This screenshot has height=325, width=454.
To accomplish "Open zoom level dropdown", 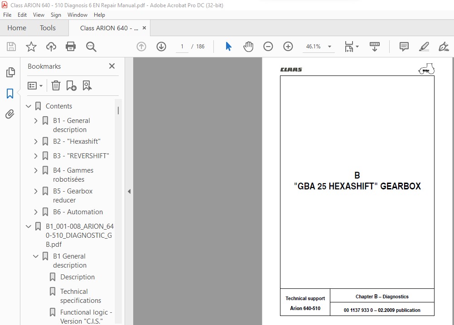I will pos(329,47).
